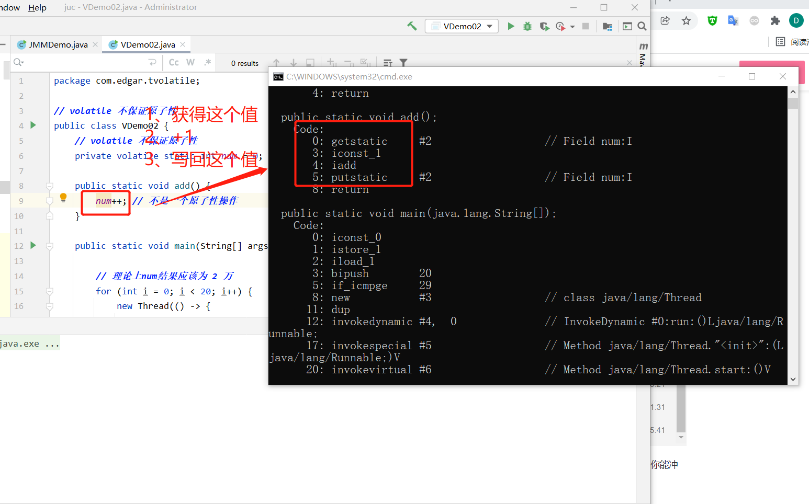This screenshot has width=809, height=504.
Task: Click the new line icon in find field
Action: pos(153,62)
